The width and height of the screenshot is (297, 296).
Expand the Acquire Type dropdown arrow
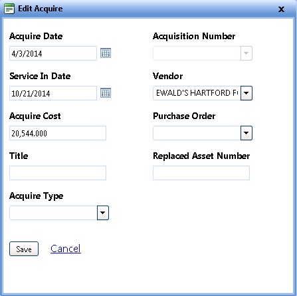(103, 213)
